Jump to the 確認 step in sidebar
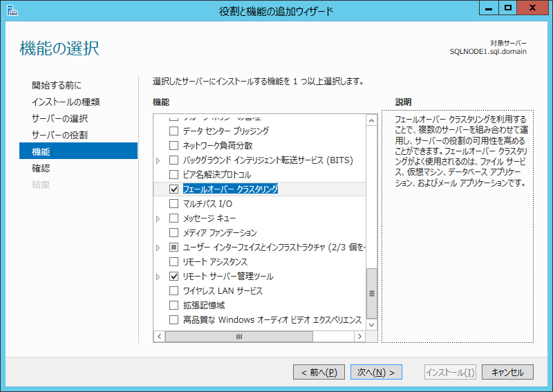This screenshot has height=392, width=553. coord(41,168)
